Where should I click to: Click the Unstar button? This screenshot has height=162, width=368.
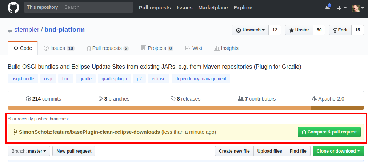[299, 30]
